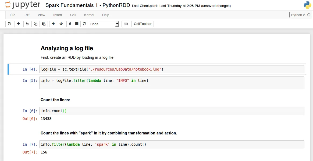Cut the selected cell with scissors icon
This screenshot has width=313, height=161.
tap(27, 24)
